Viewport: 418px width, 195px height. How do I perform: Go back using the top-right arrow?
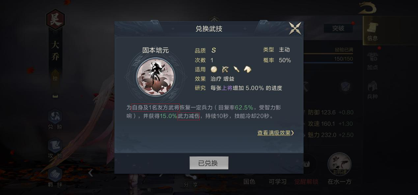(x=368, y=8)
